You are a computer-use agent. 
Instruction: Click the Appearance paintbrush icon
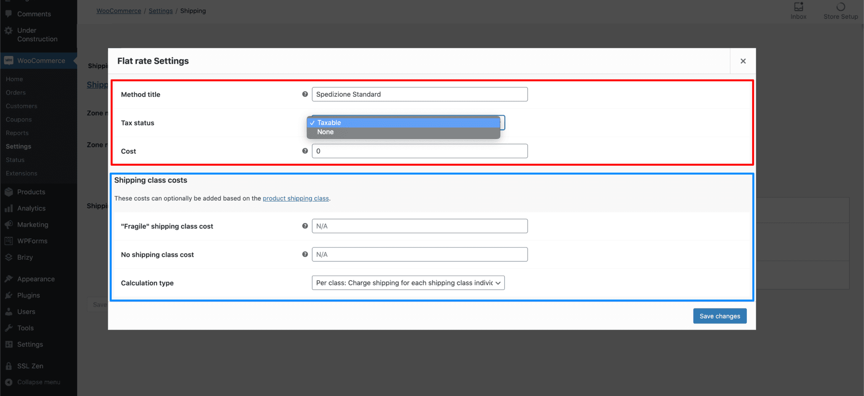(8, 279)
